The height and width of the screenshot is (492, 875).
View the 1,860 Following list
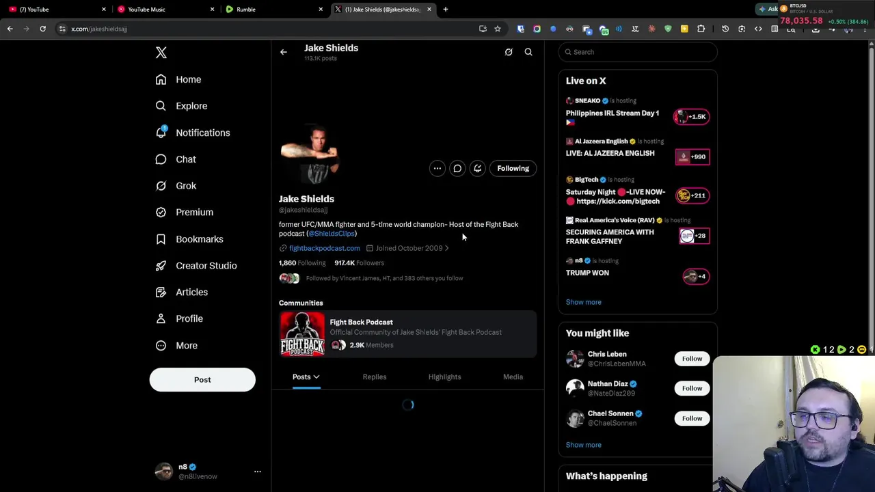click(302, 263)
